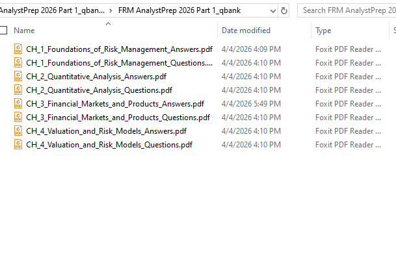The height and width of the screenshot is (263, 396).
Task: Click the PDF icon of CH_4_Valuation_and_Risk_Models_Questions.pdf
Action: point(18,145)
